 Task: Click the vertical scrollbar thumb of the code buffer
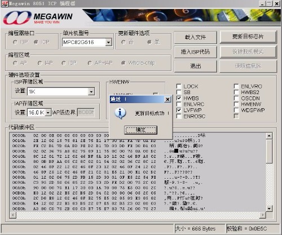[269, 151]
